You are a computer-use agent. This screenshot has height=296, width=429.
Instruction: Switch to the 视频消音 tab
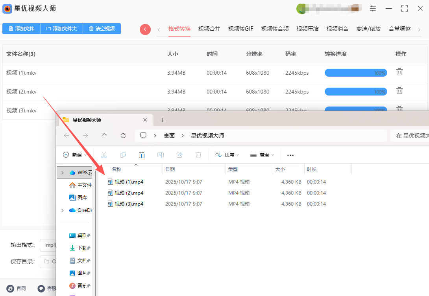click(x=337, y=29)
